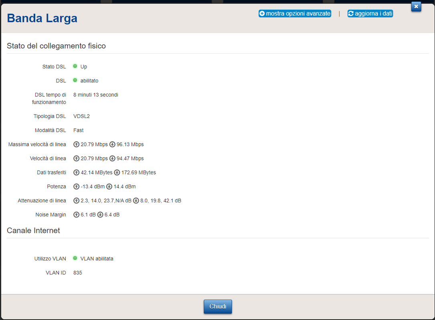Viewport: 435px width, 320px height.
Task: Click the abilitato status text
Action: pos(89,81)
